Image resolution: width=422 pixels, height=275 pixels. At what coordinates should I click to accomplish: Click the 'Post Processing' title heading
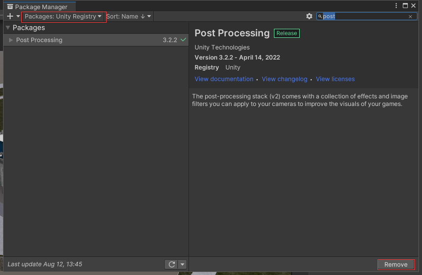(232, 33)
